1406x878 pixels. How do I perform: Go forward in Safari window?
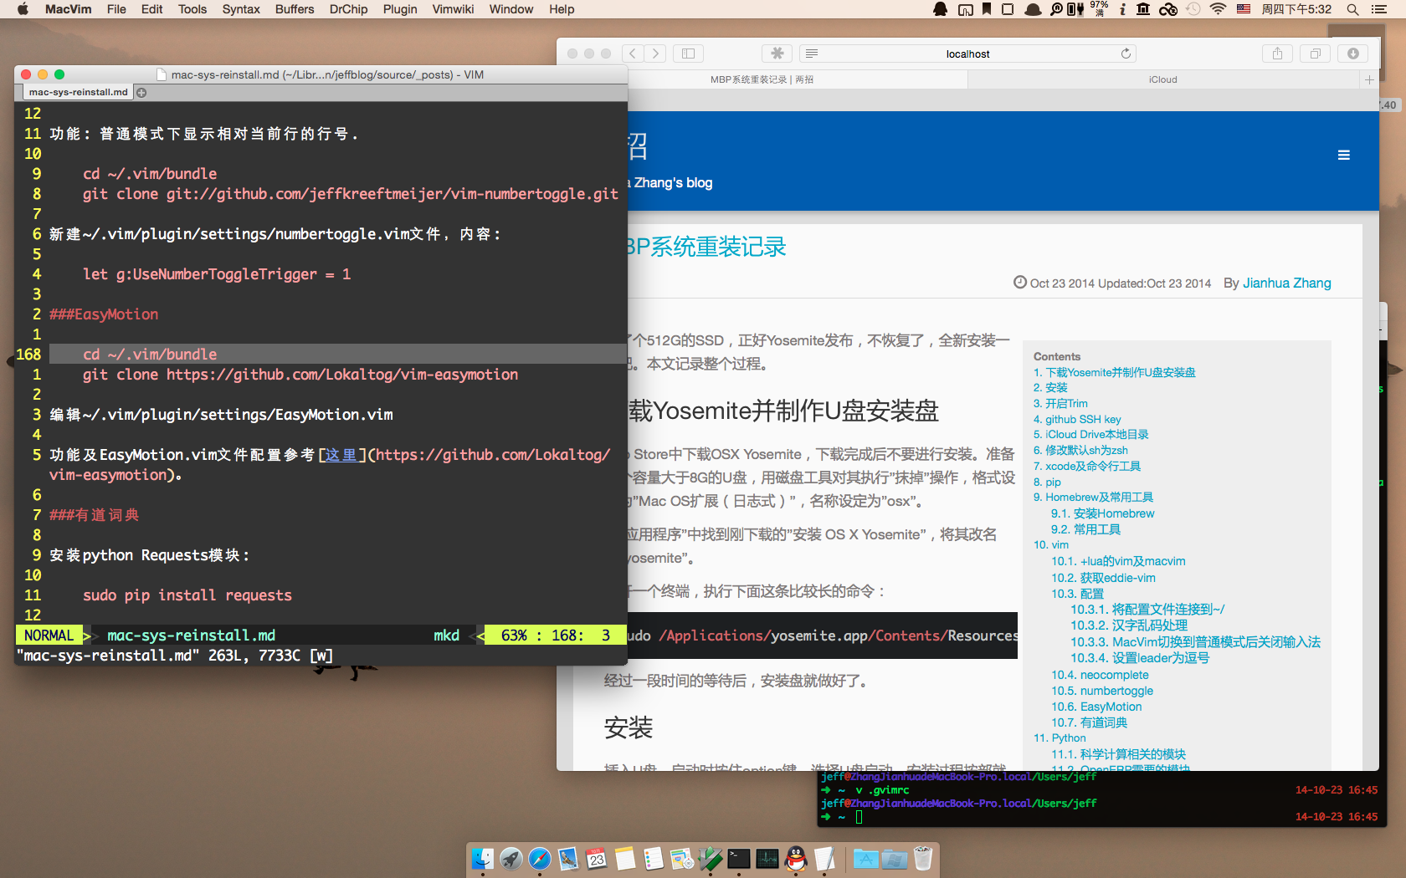tap(655, 54)
